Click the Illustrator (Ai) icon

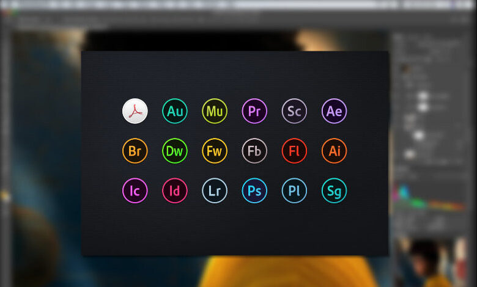point(334,151)
